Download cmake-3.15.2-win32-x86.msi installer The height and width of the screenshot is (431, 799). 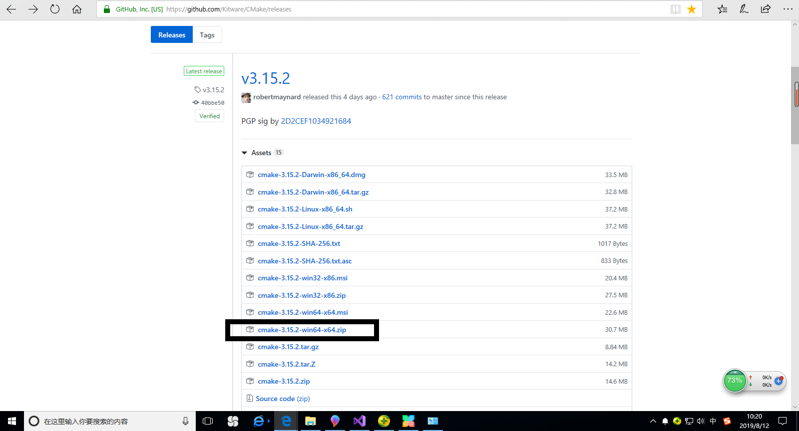click(x=303, y=278)
